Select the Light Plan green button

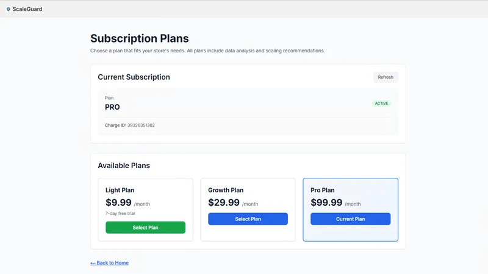point(145,227)
